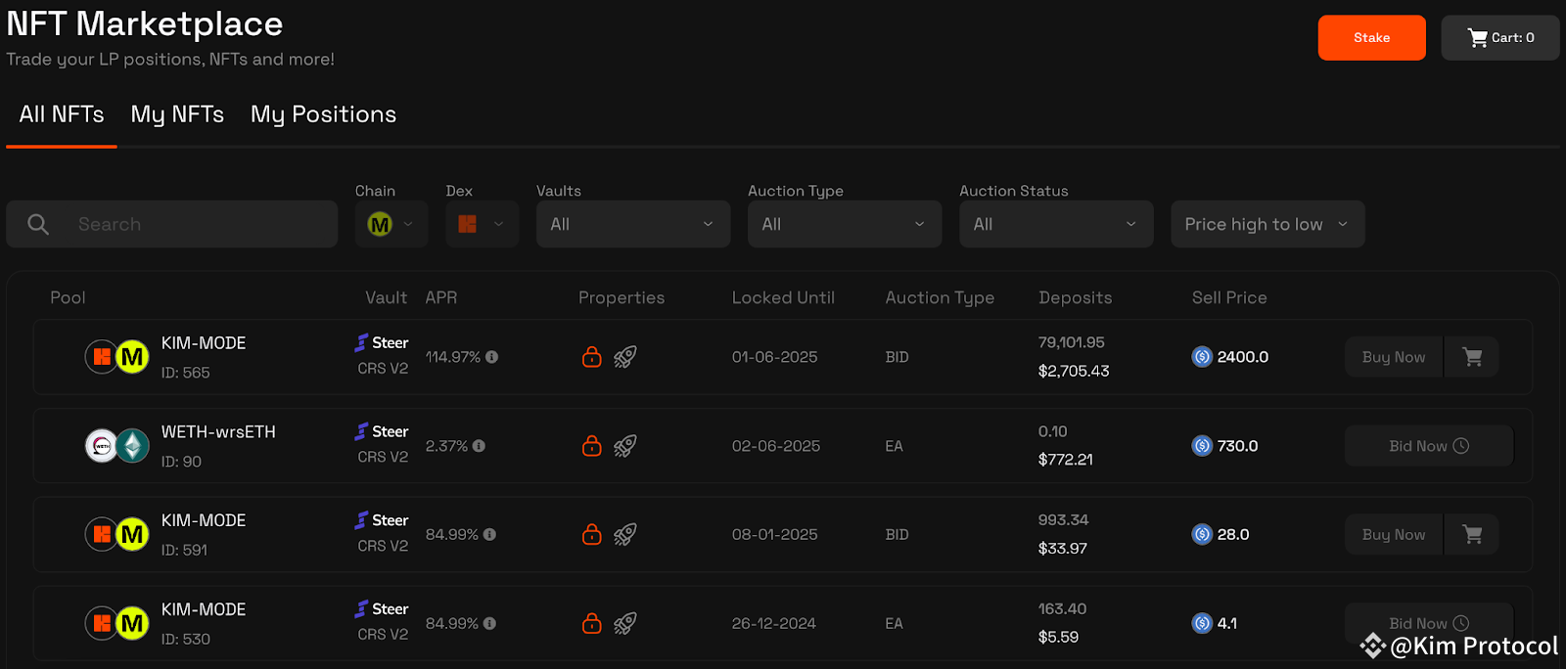Expand the Auction Type filter dropdown
This screenshot has width=1566, height=669.
845,224
